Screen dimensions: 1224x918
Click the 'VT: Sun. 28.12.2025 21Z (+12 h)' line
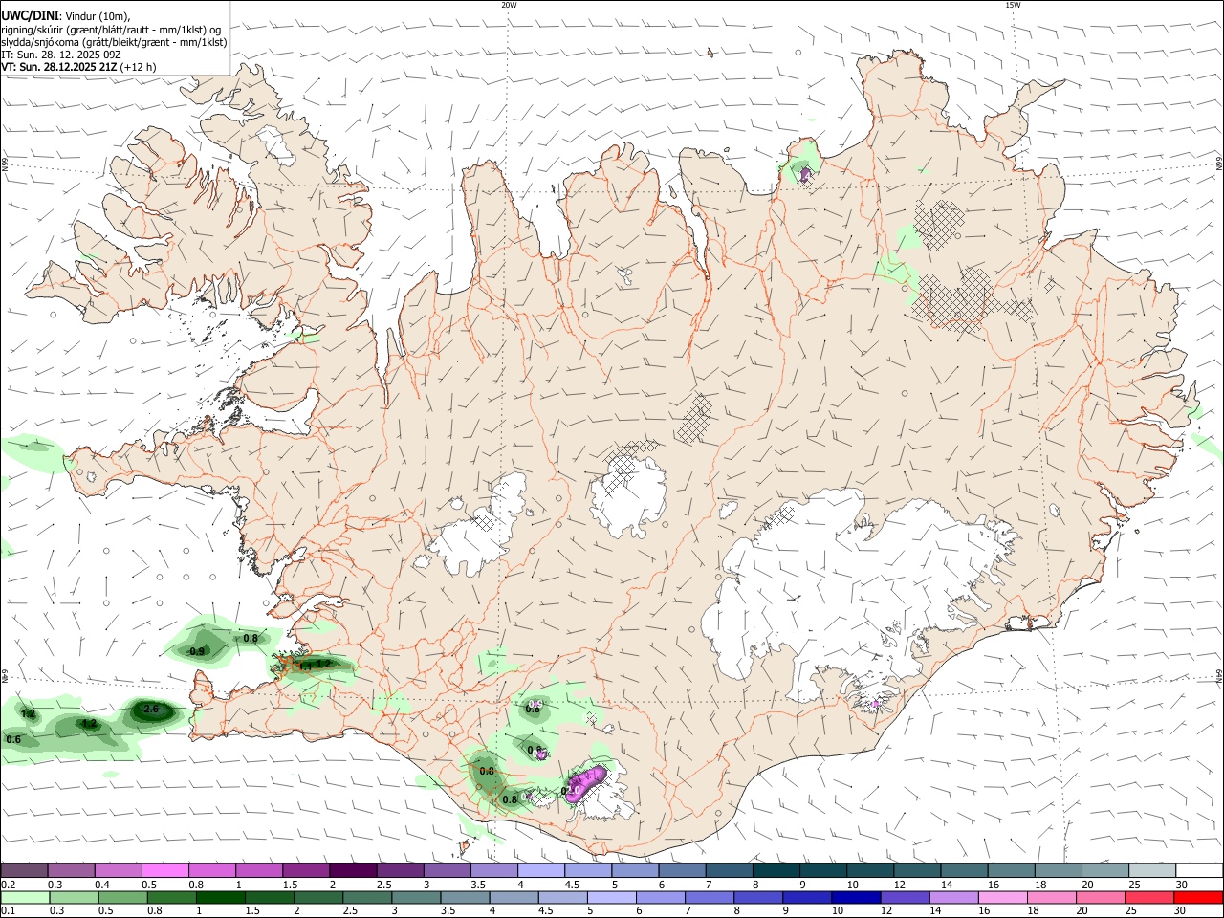(78, 67)
